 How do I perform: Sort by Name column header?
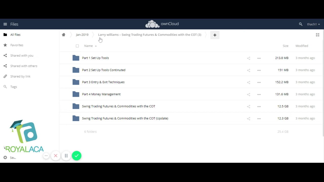[x=88, y=46]
